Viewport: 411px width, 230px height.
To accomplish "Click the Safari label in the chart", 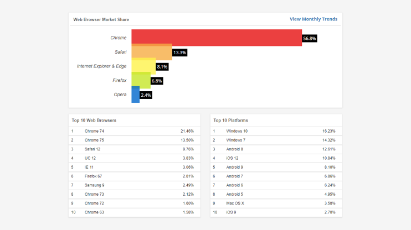I will point(121,52).
